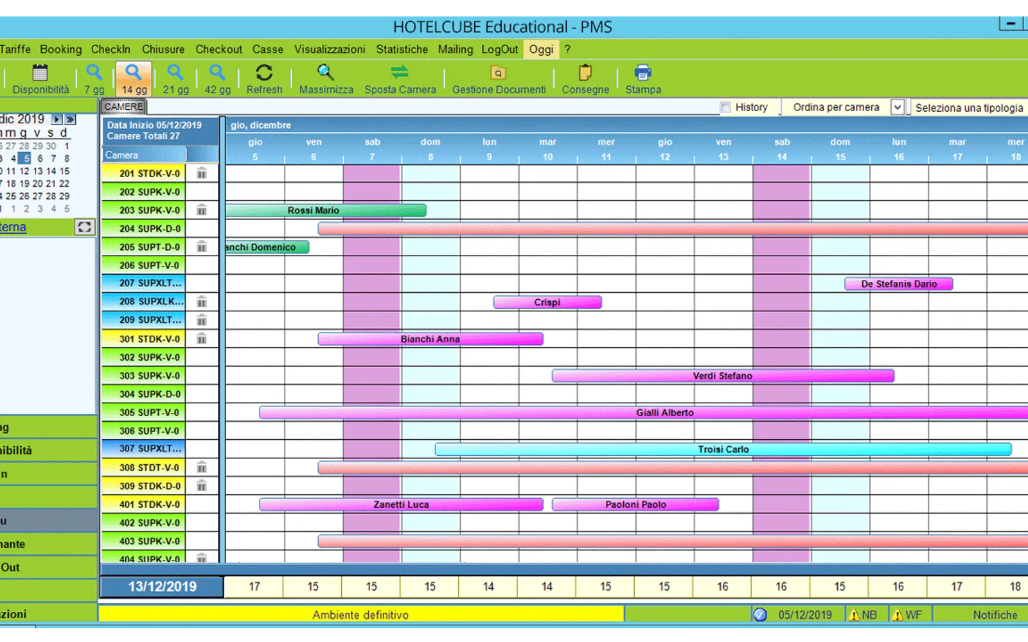Switch to 42 gg zoom view

[217, 79]
